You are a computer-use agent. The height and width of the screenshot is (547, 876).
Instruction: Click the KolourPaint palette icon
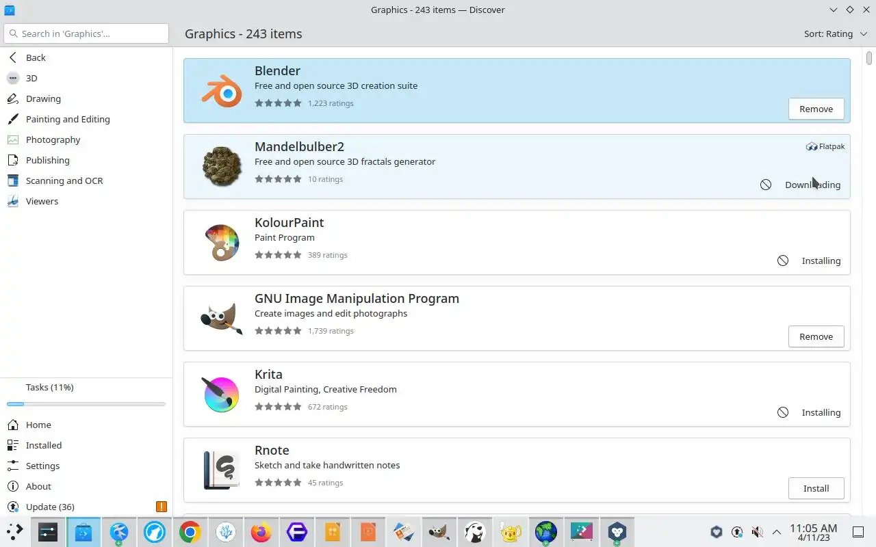221,243
